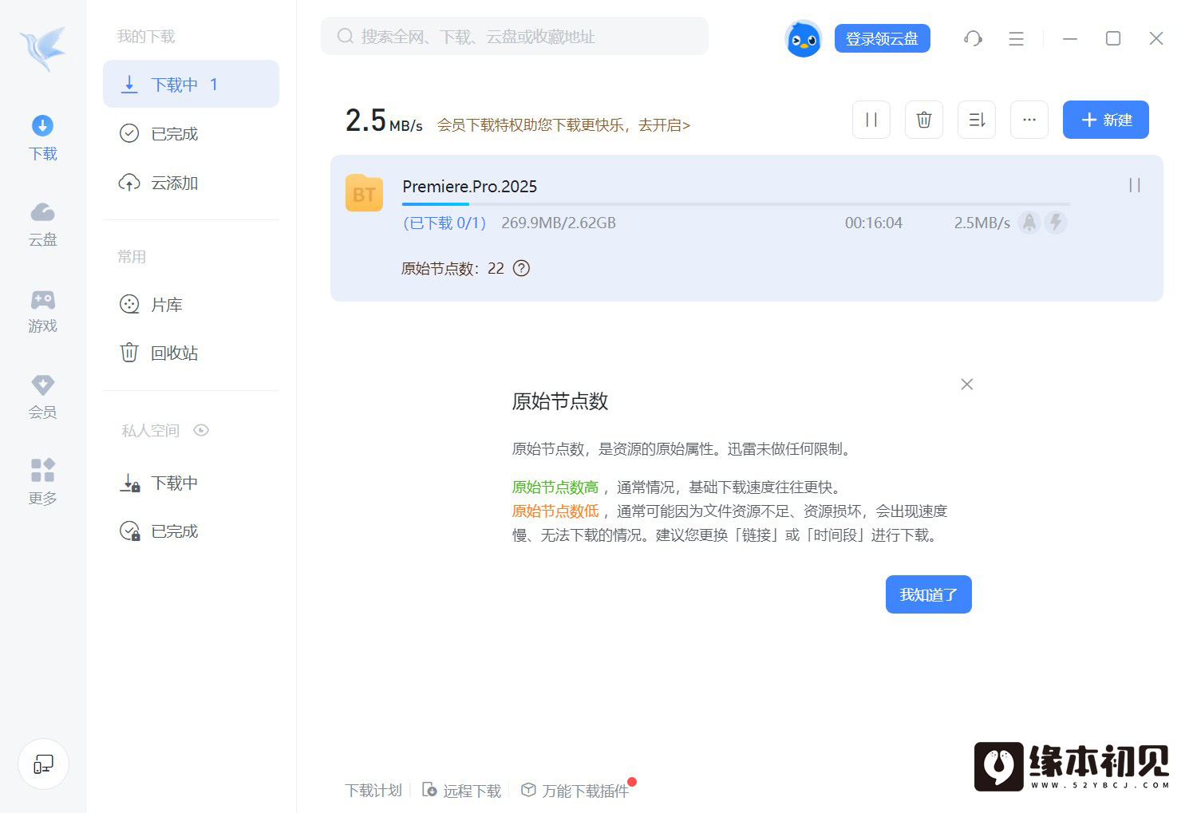The height and width of the screenshot is (813, 1197).
Task: Click the 去开启 member speed-up link
Action: (x=664, y=125)
